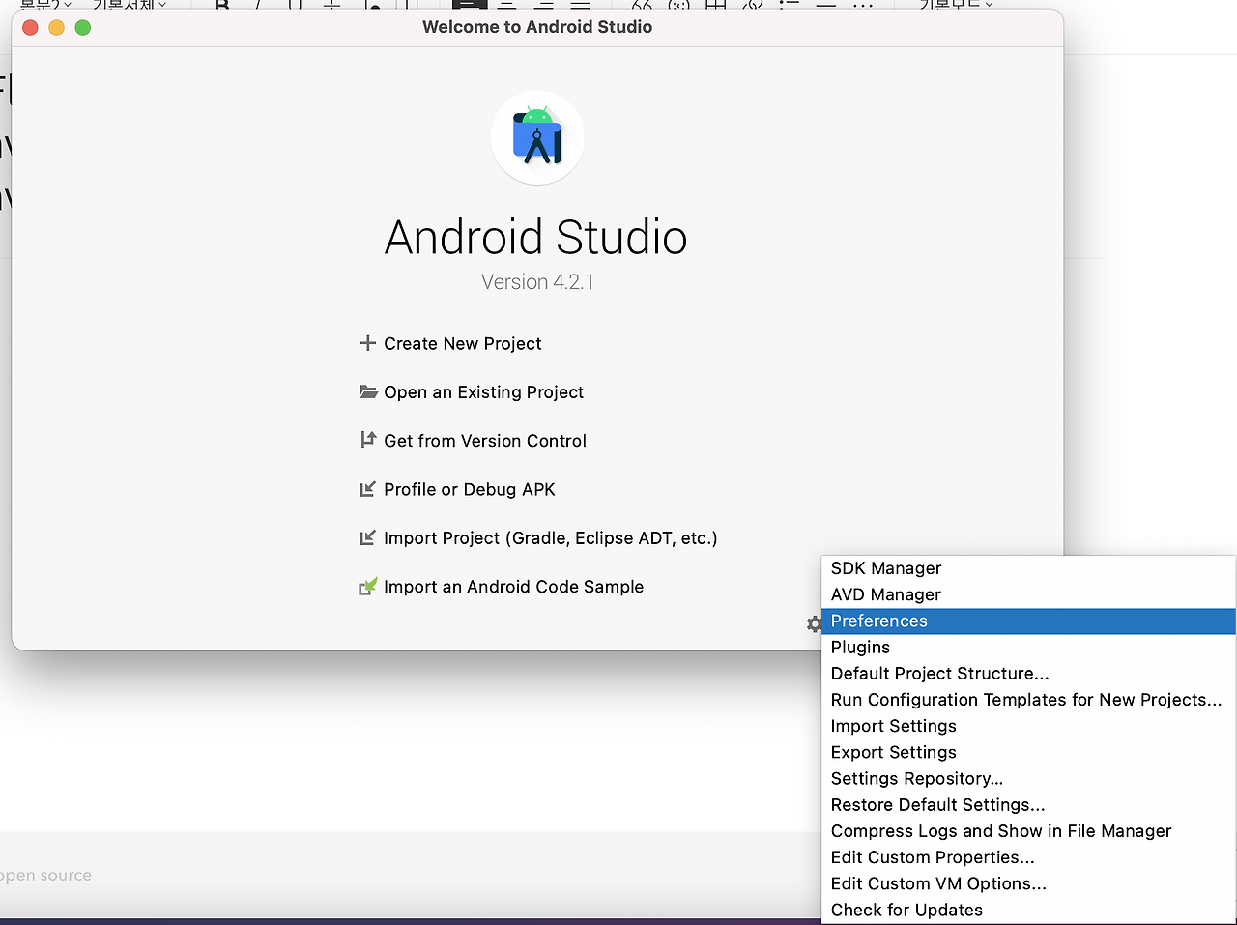This screenshot has height=925, width=1237.
Task: Apply strikethrough formatting
Action: 333,5
